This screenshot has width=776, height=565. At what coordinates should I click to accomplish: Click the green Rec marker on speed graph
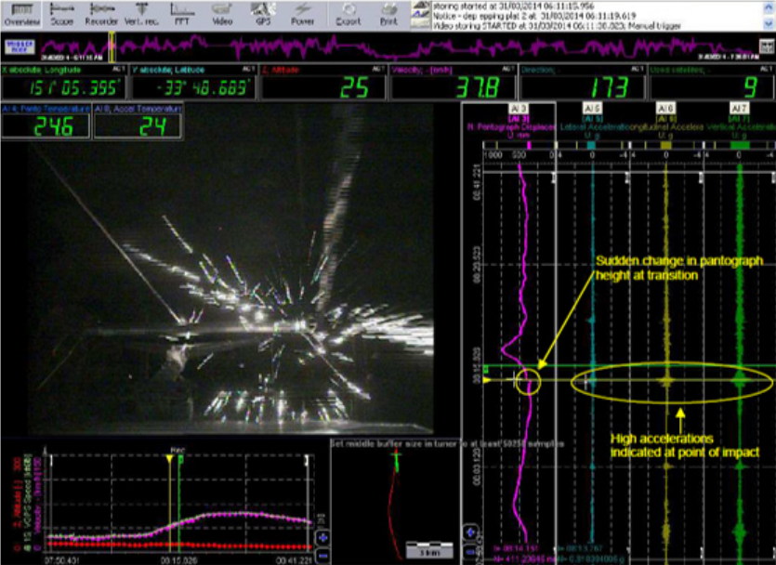(179, 458)
